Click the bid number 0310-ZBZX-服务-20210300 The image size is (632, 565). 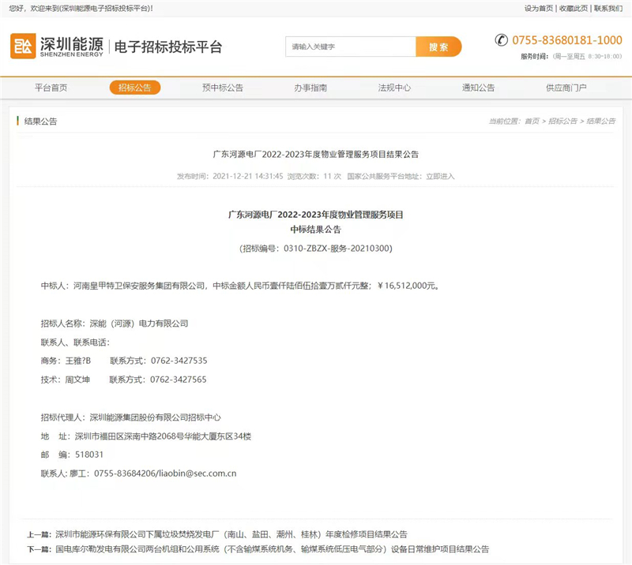click(x=337, y=249)
